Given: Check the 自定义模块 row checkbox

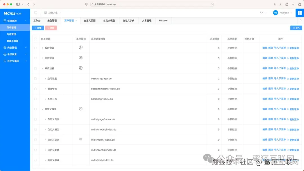Looking at the screenshot, I should click(35, 109).
